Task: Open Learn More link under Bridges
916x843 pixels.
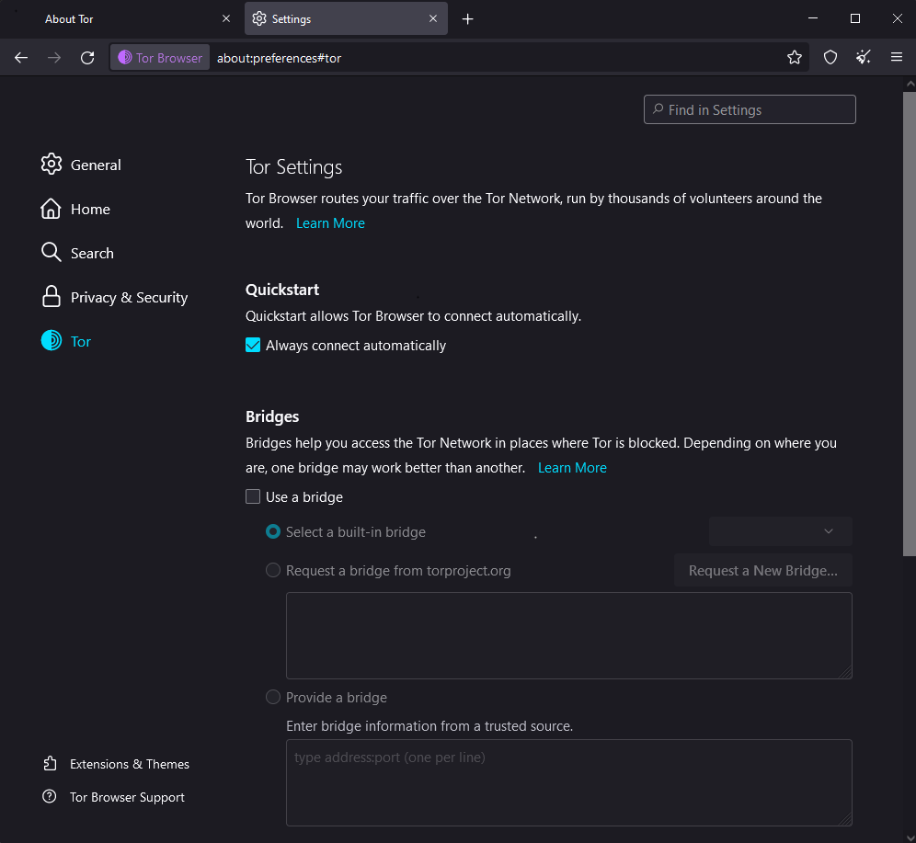Action: coord(572,468)
